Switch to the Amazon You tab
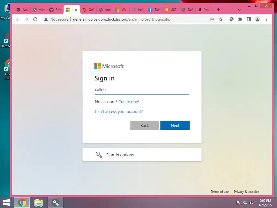This screenshot has height=208, width=277. [x=204, y=10]
